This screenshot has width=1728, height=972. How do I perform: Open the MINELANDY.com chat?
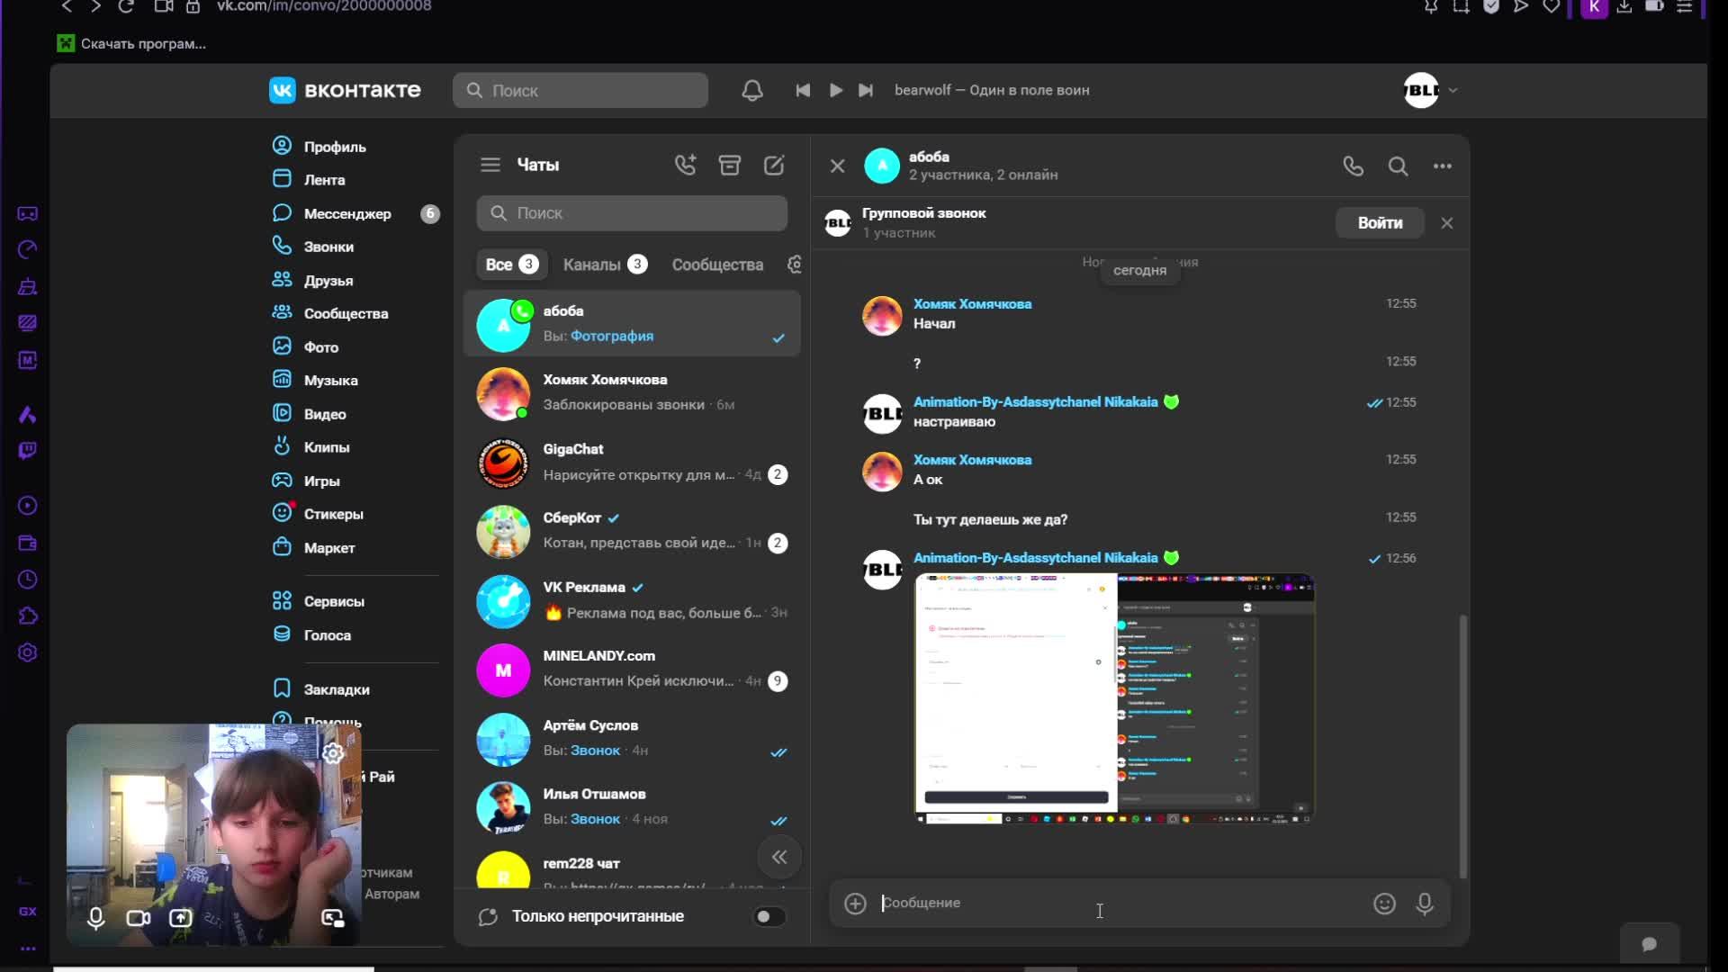(632, 669)
